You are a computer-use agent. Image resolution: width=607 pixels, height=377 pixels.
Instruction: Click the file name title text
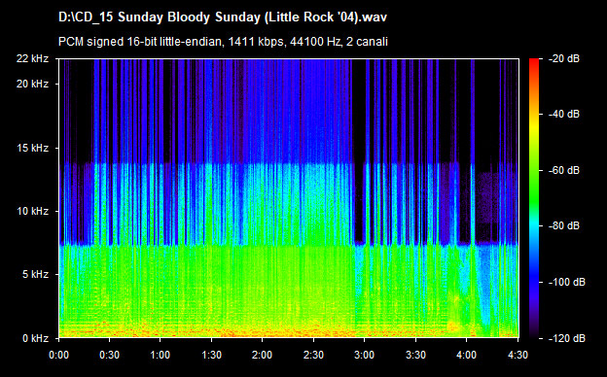point(223,17)
